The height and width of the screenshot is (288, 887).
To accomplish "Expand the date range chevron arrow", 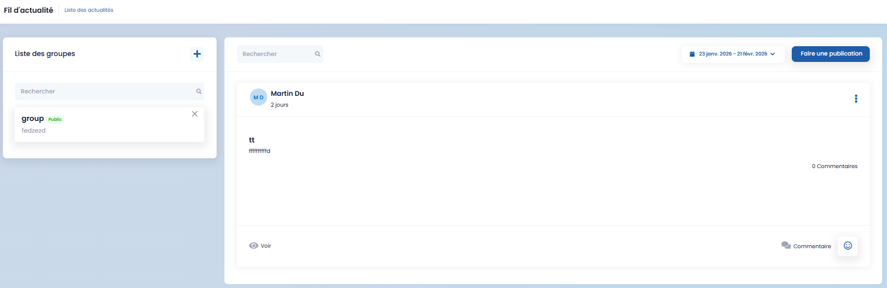I will pyautogui.click(x=773, y=54).
